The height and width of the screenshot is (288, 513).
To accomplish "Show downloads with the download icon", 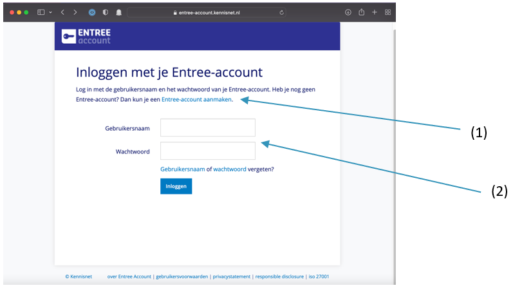I will [348, 12].
